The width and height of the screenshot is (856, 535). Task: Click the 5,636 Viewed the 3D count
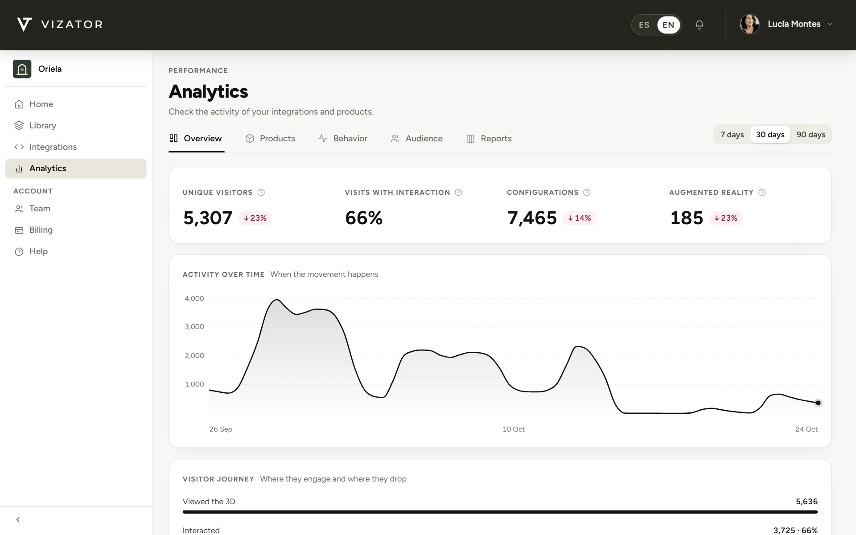coord(807,502)
